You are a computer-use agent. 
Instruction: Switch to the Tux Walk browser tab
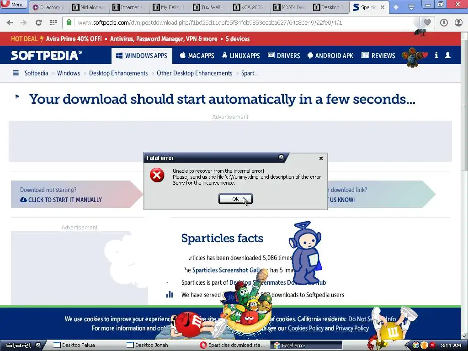[x=209, y=7]
